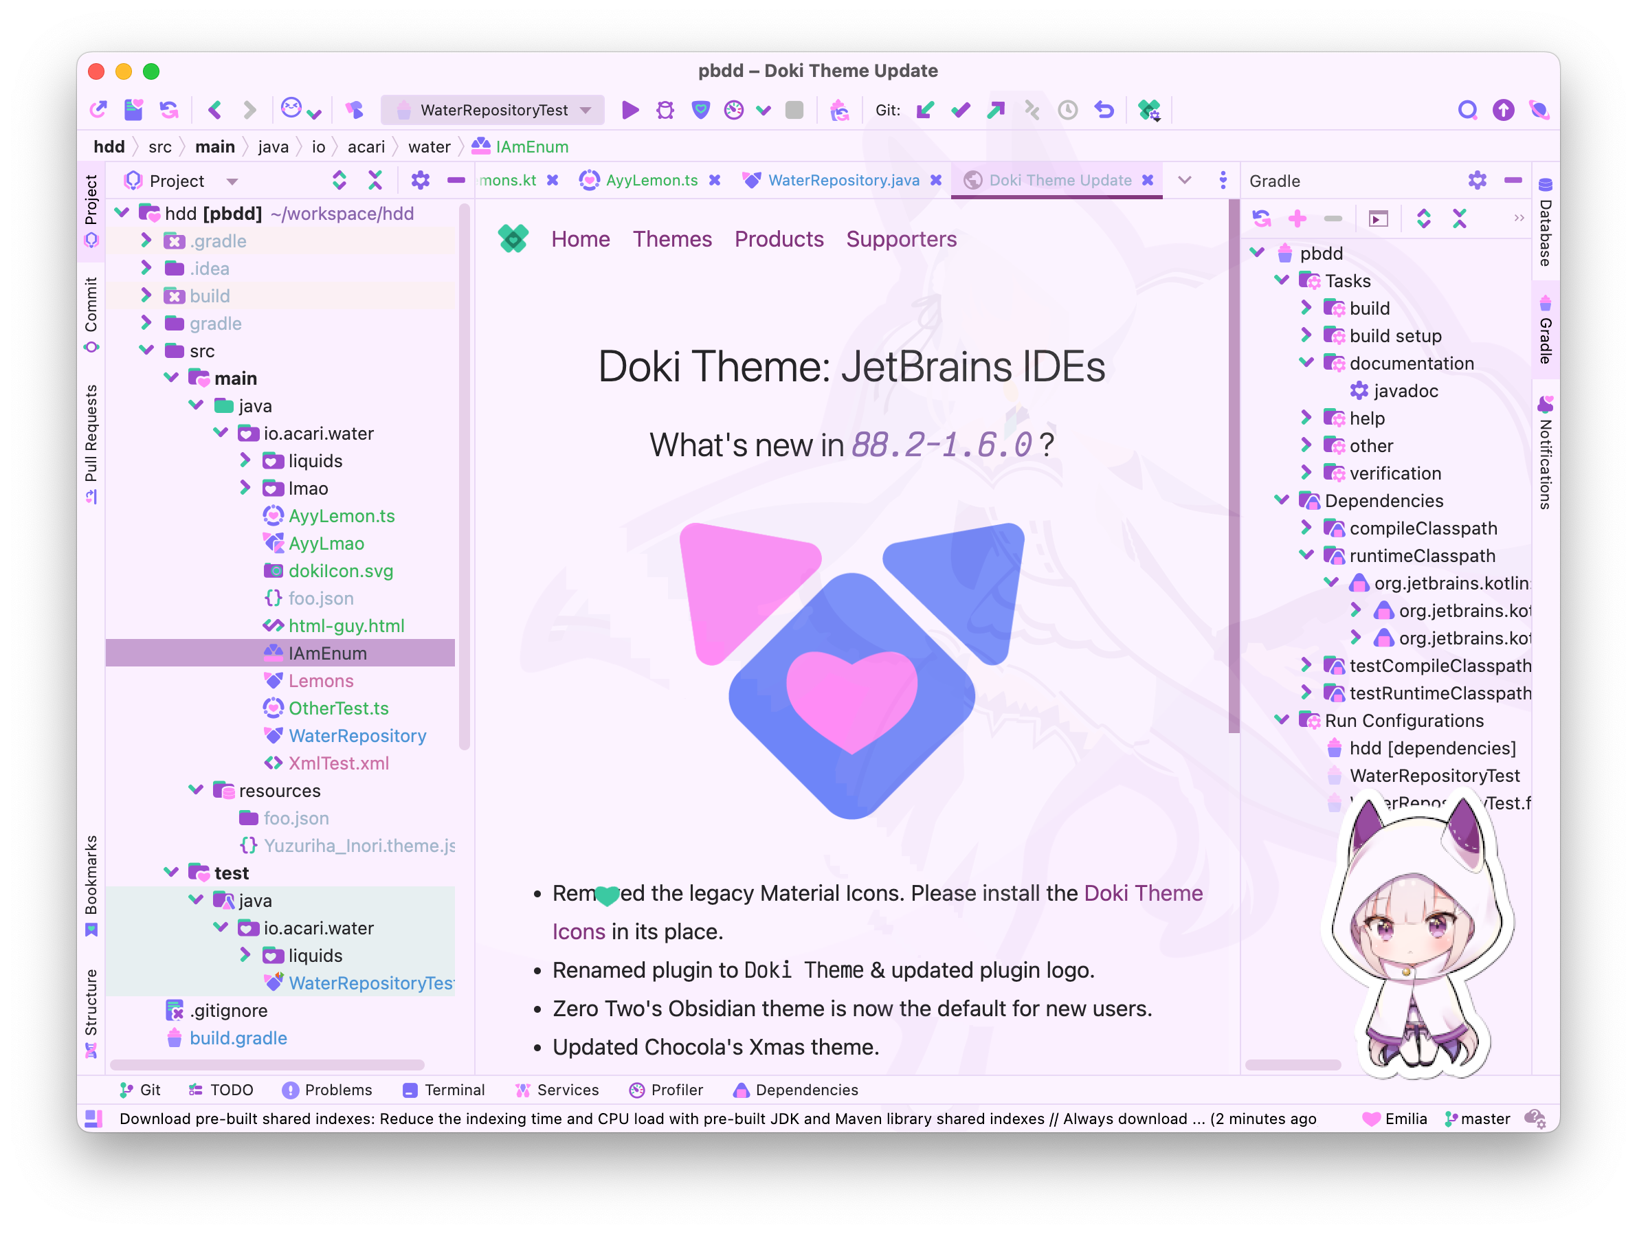Click the Git commit checkmark icon
The image size is (1637, 1234).
(x=961, y=110)
